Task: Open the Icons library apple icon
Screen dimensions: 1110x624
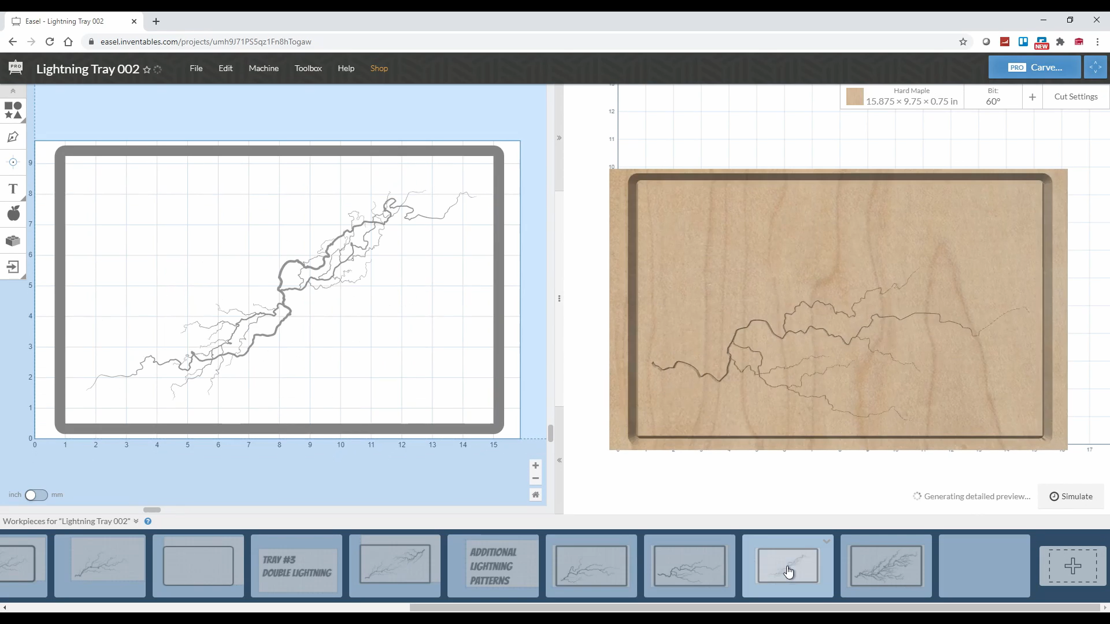Action: tap(13, 214)
